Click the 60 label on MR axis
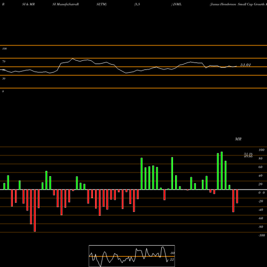The height and width of the screenshot is (267, 267). click(x=260, y=167)
